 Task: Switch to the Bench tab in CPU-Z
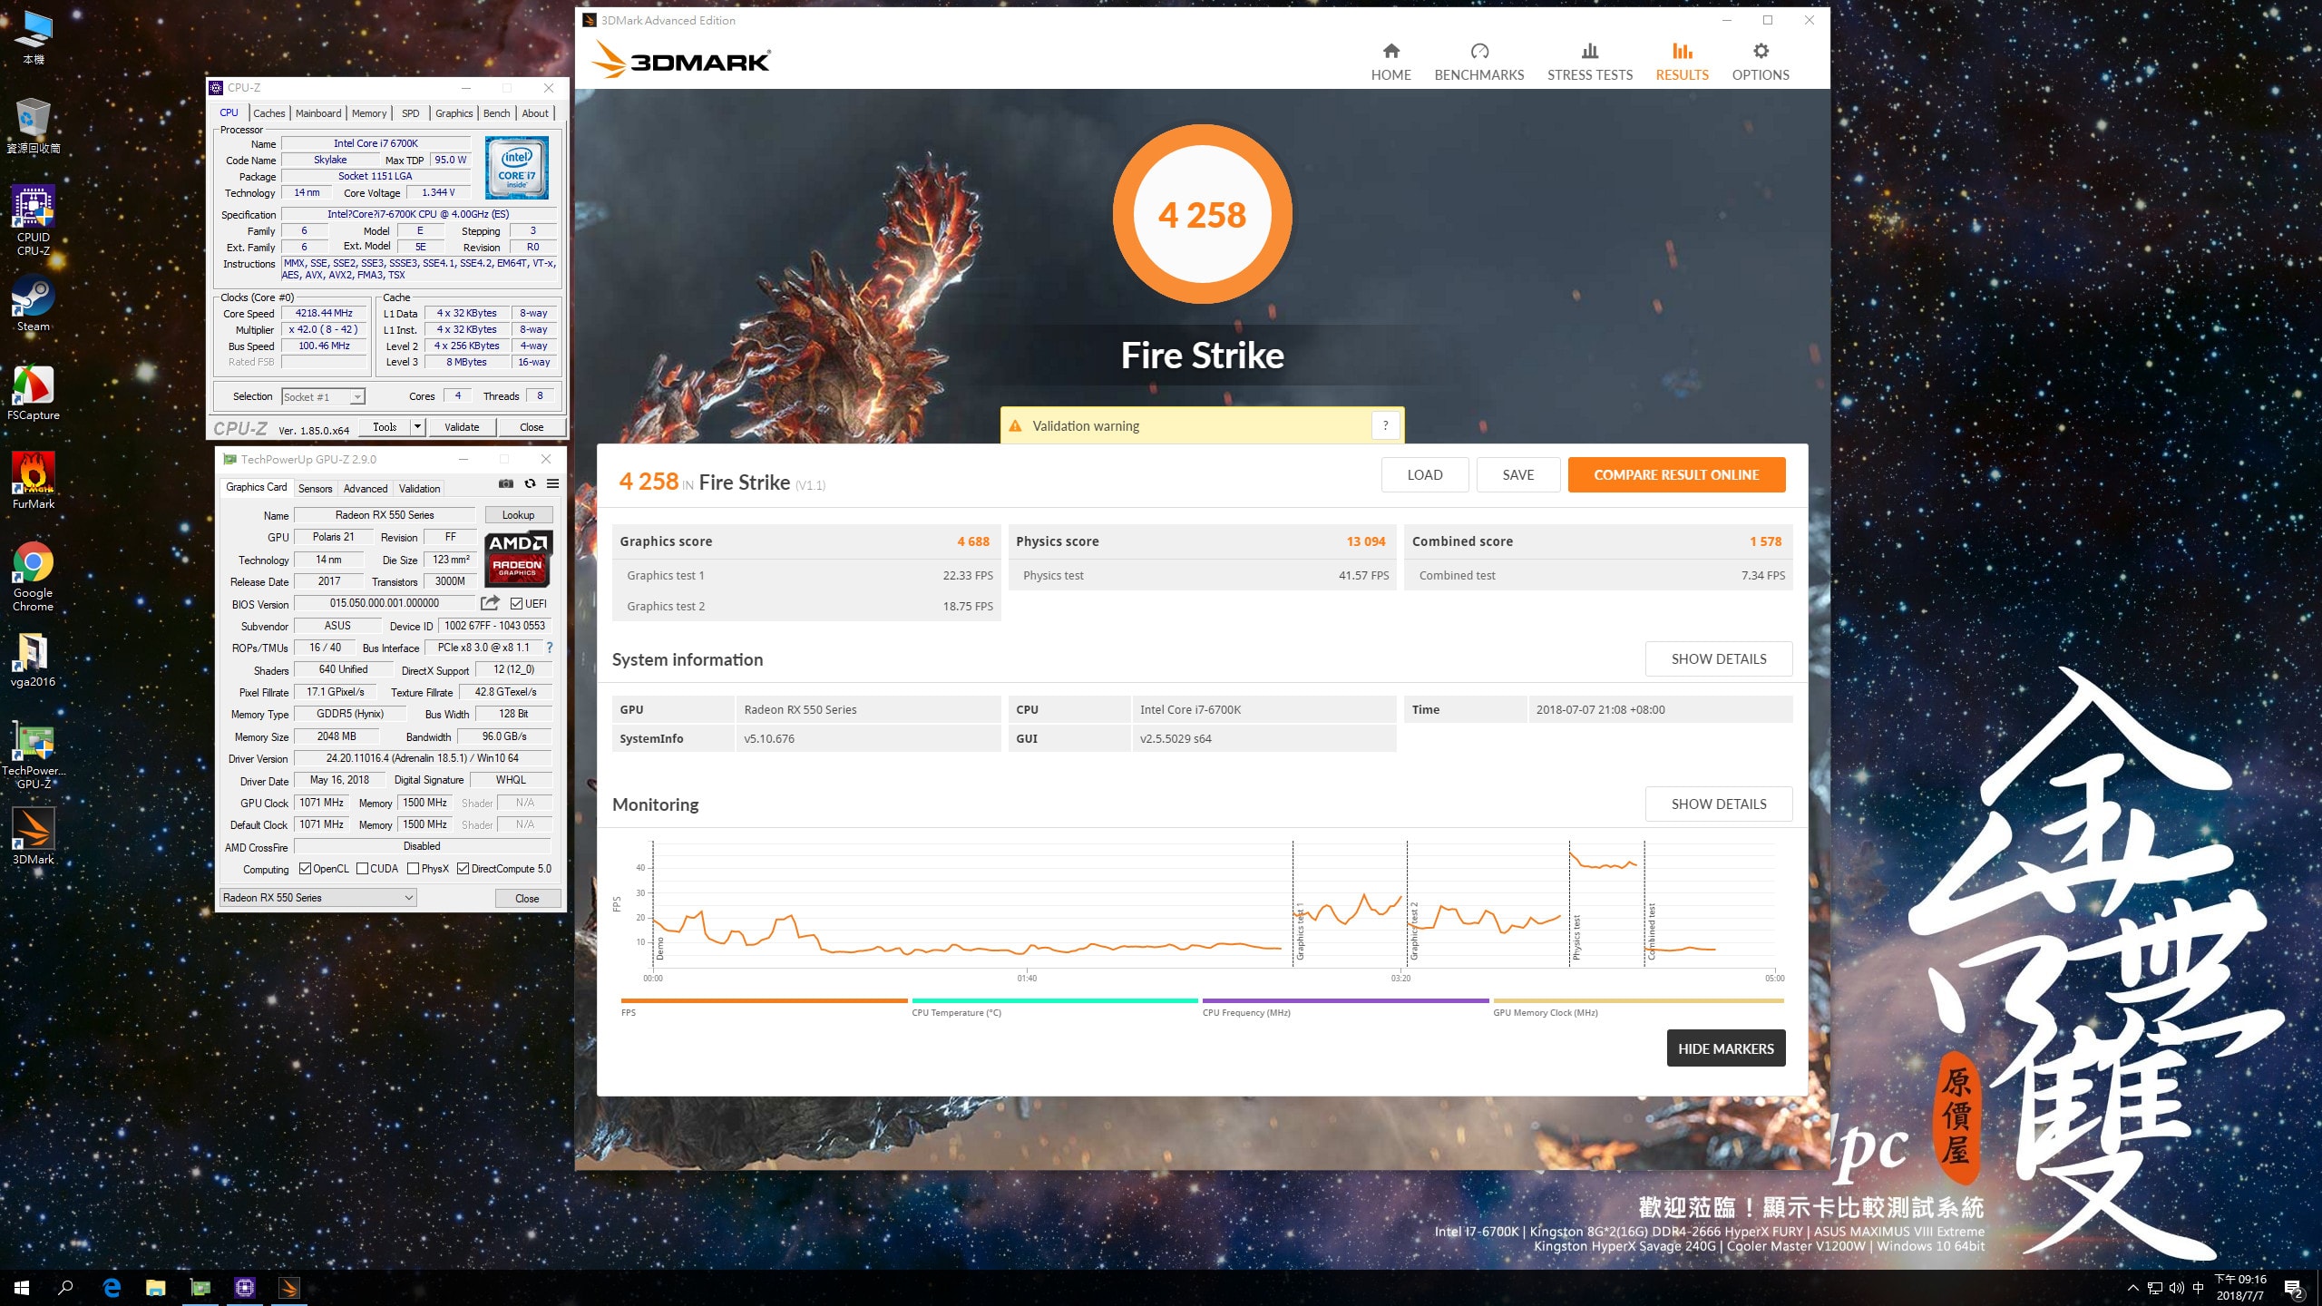496,113
